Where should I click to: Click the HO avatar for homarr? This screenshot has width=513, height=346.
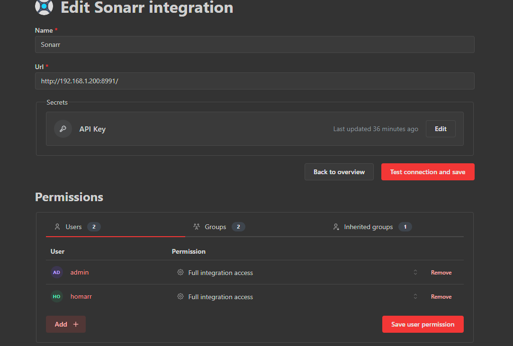(56, 297)
